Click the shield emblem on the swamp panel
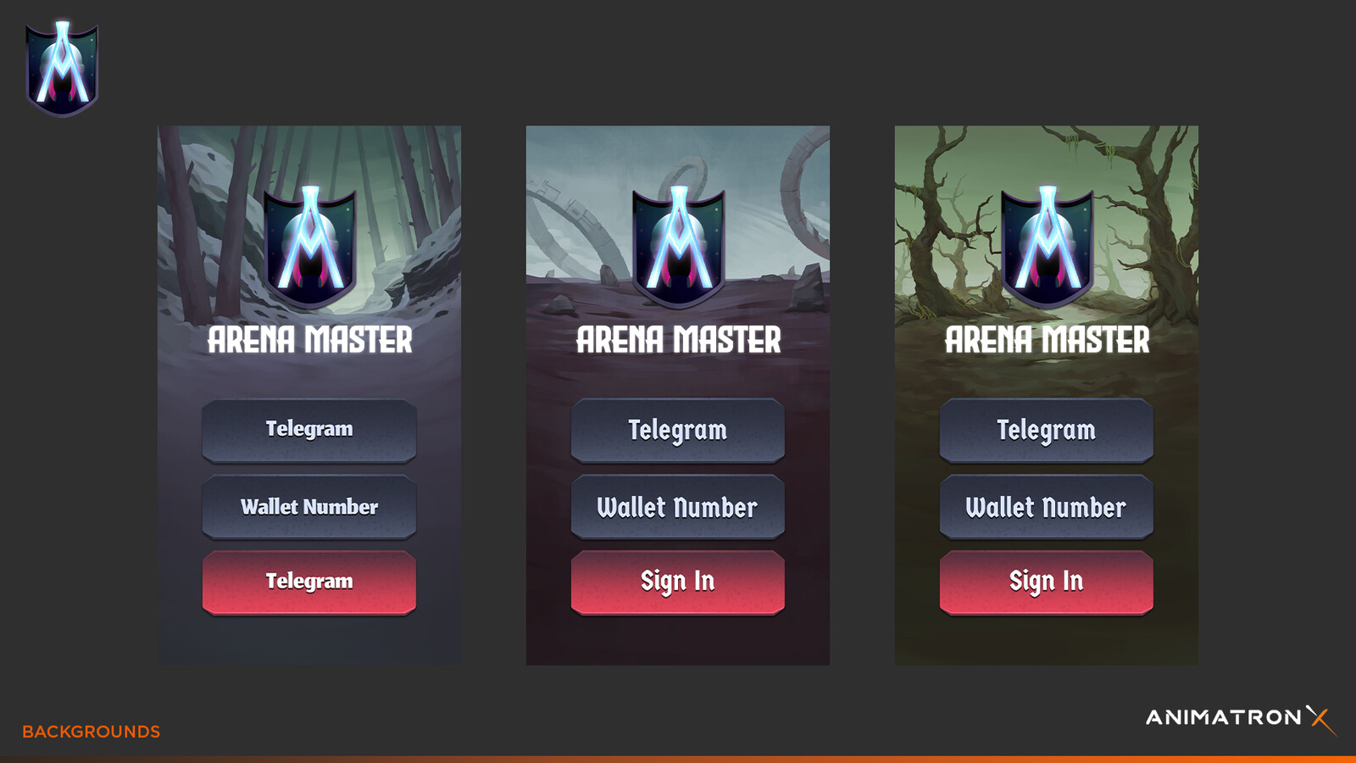Screen dimensions: 1356x763 (1048, 247)
